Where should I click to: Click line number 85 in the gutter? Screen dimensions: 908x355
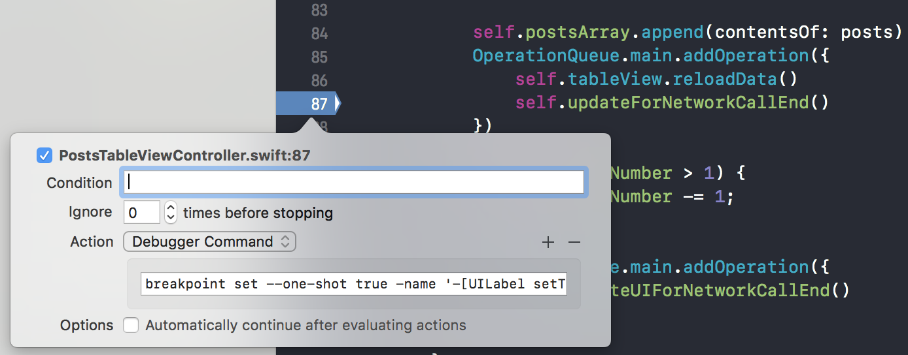(319, 57)
